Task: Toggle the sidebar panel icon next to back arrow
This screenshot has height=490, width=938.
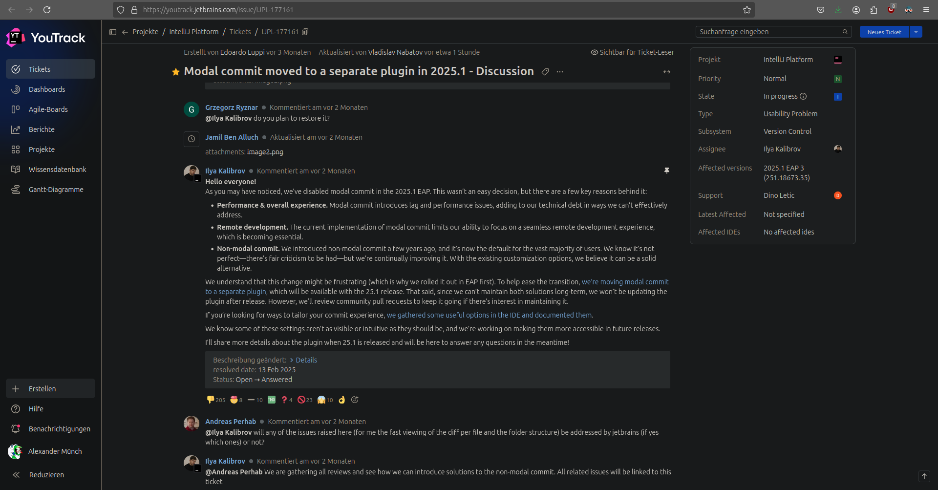Action: [113, 32]
